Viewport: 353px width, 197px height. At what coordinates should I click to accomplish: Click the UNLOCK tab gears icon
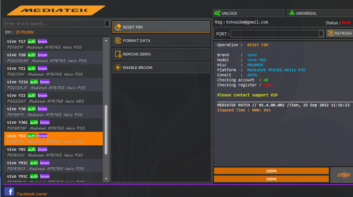pos(217,13)
